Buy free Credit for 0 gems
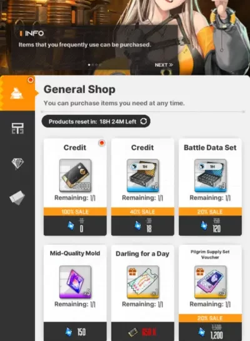 [75, 225]
